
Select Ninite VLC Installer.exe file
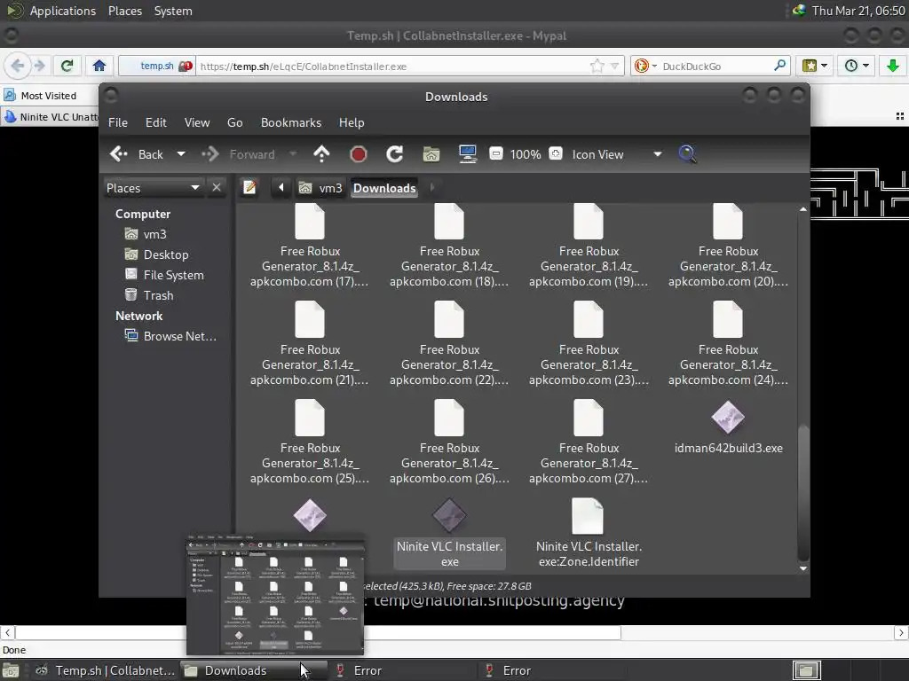coord(449,533)
